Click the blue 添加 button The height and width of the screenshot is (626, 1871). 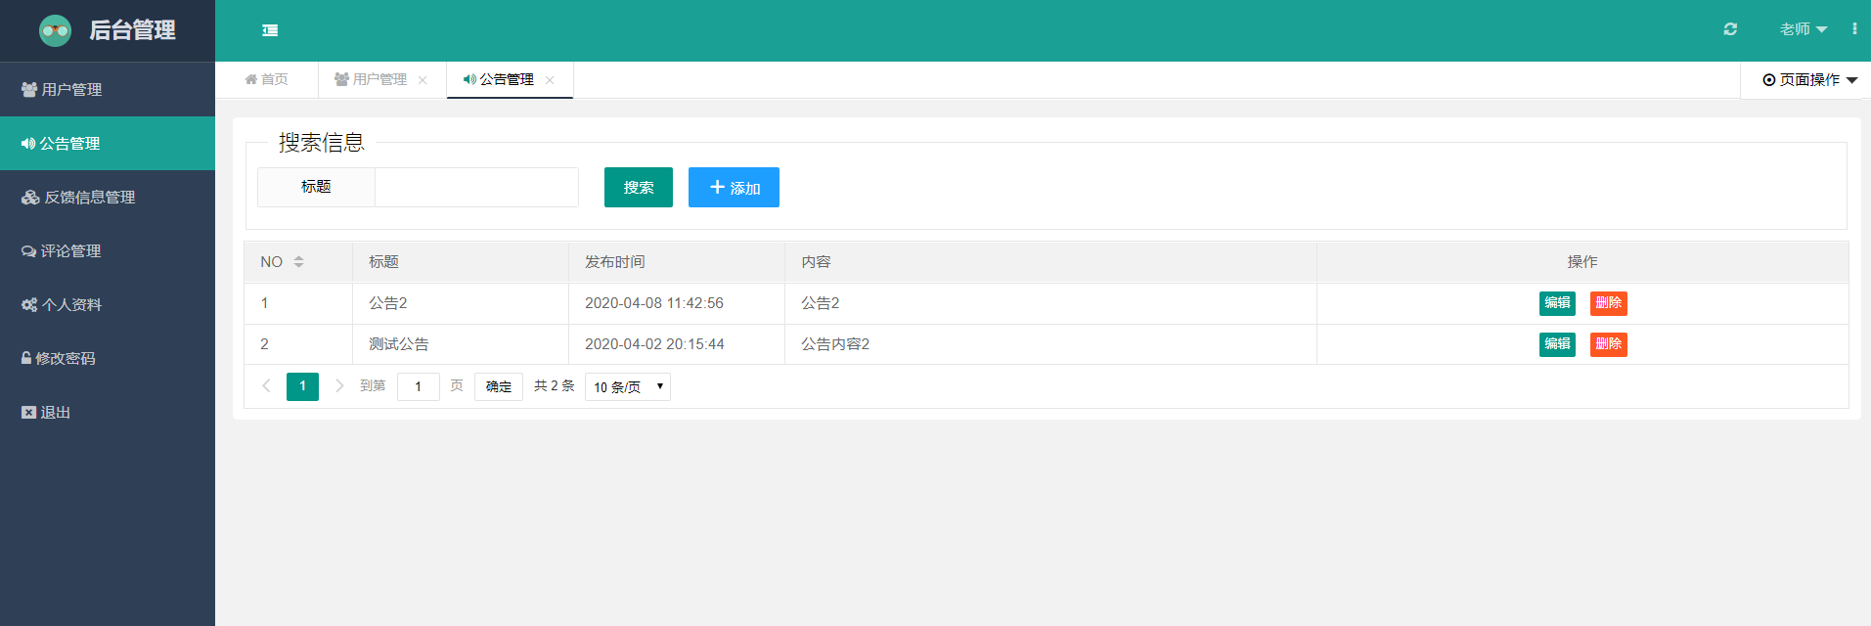(734, 187)
